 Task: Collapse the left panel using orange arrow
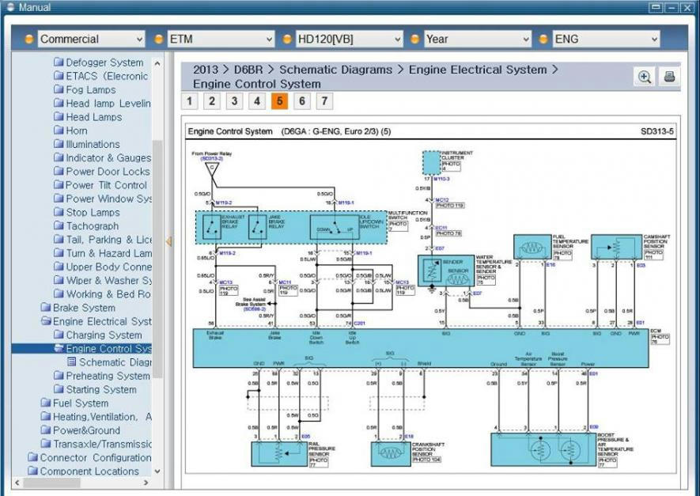point(168,241)
